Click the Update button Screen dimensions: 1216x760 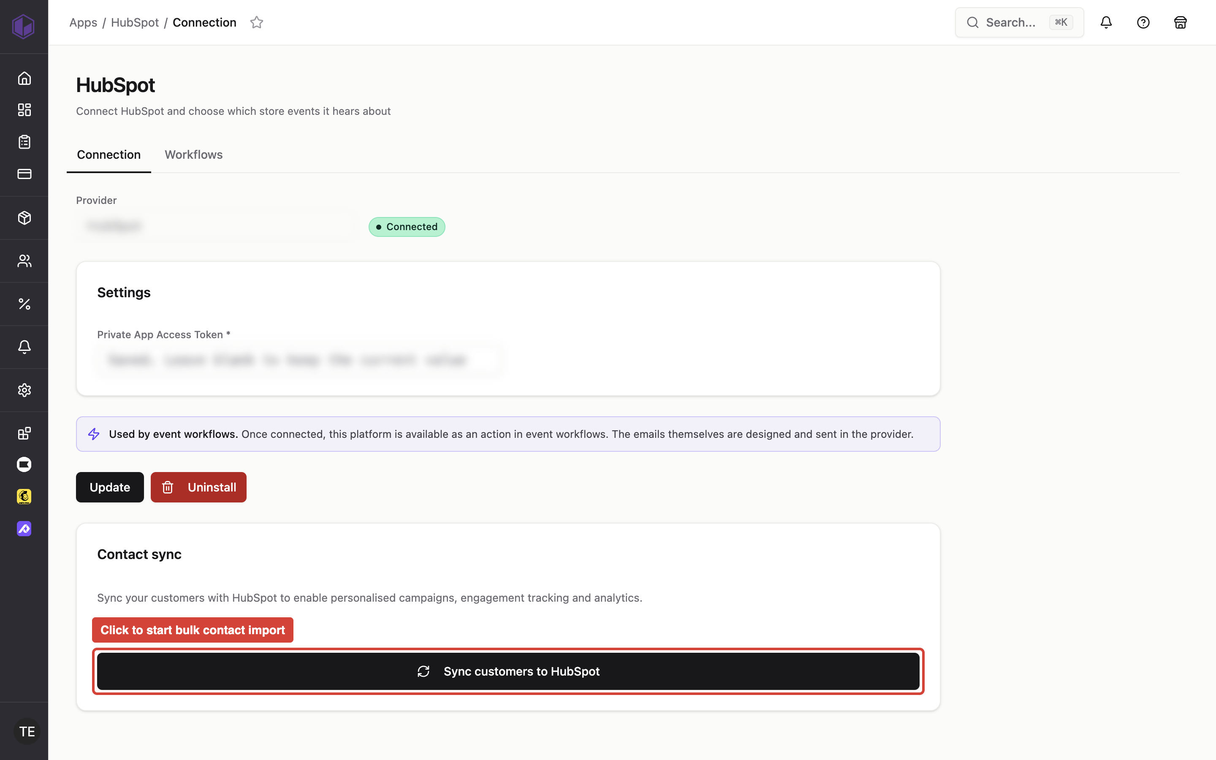pos(109,487)
